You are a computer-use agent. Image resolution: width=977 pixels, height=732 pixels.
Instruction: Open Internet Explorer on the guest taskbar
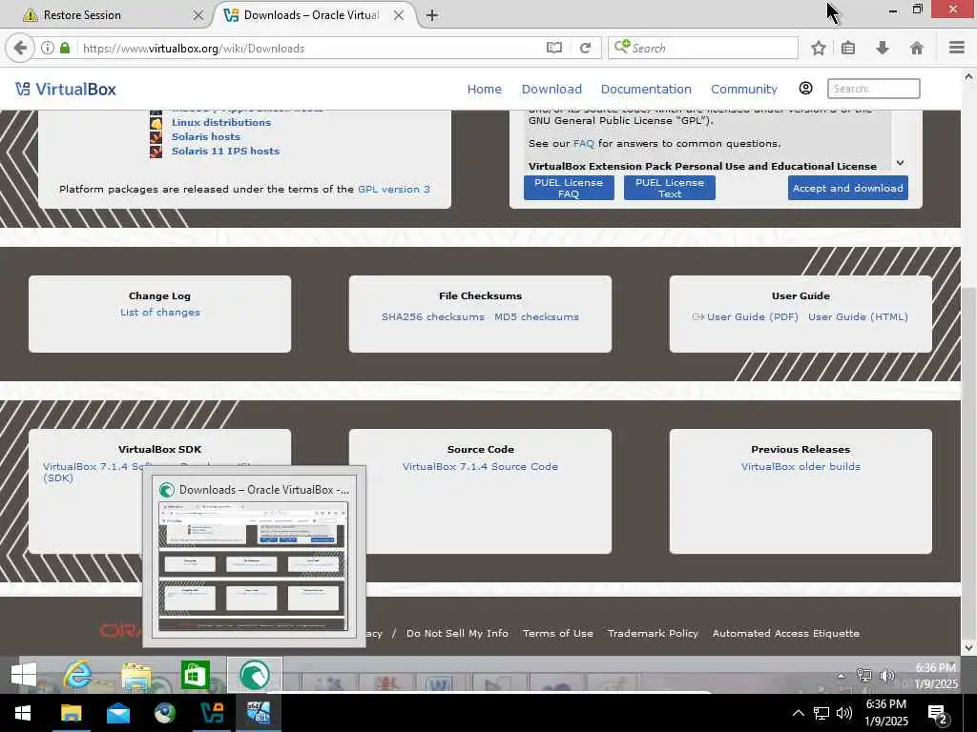coord(78,674)
